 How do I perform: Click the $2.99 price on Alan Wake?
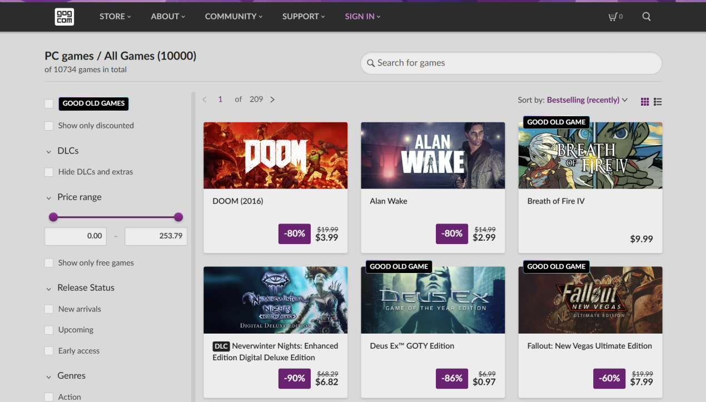(x=484, y=238)
